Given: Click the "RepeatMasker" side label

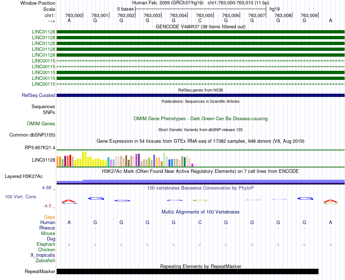Looking at the screenshot, I should 40,271.
